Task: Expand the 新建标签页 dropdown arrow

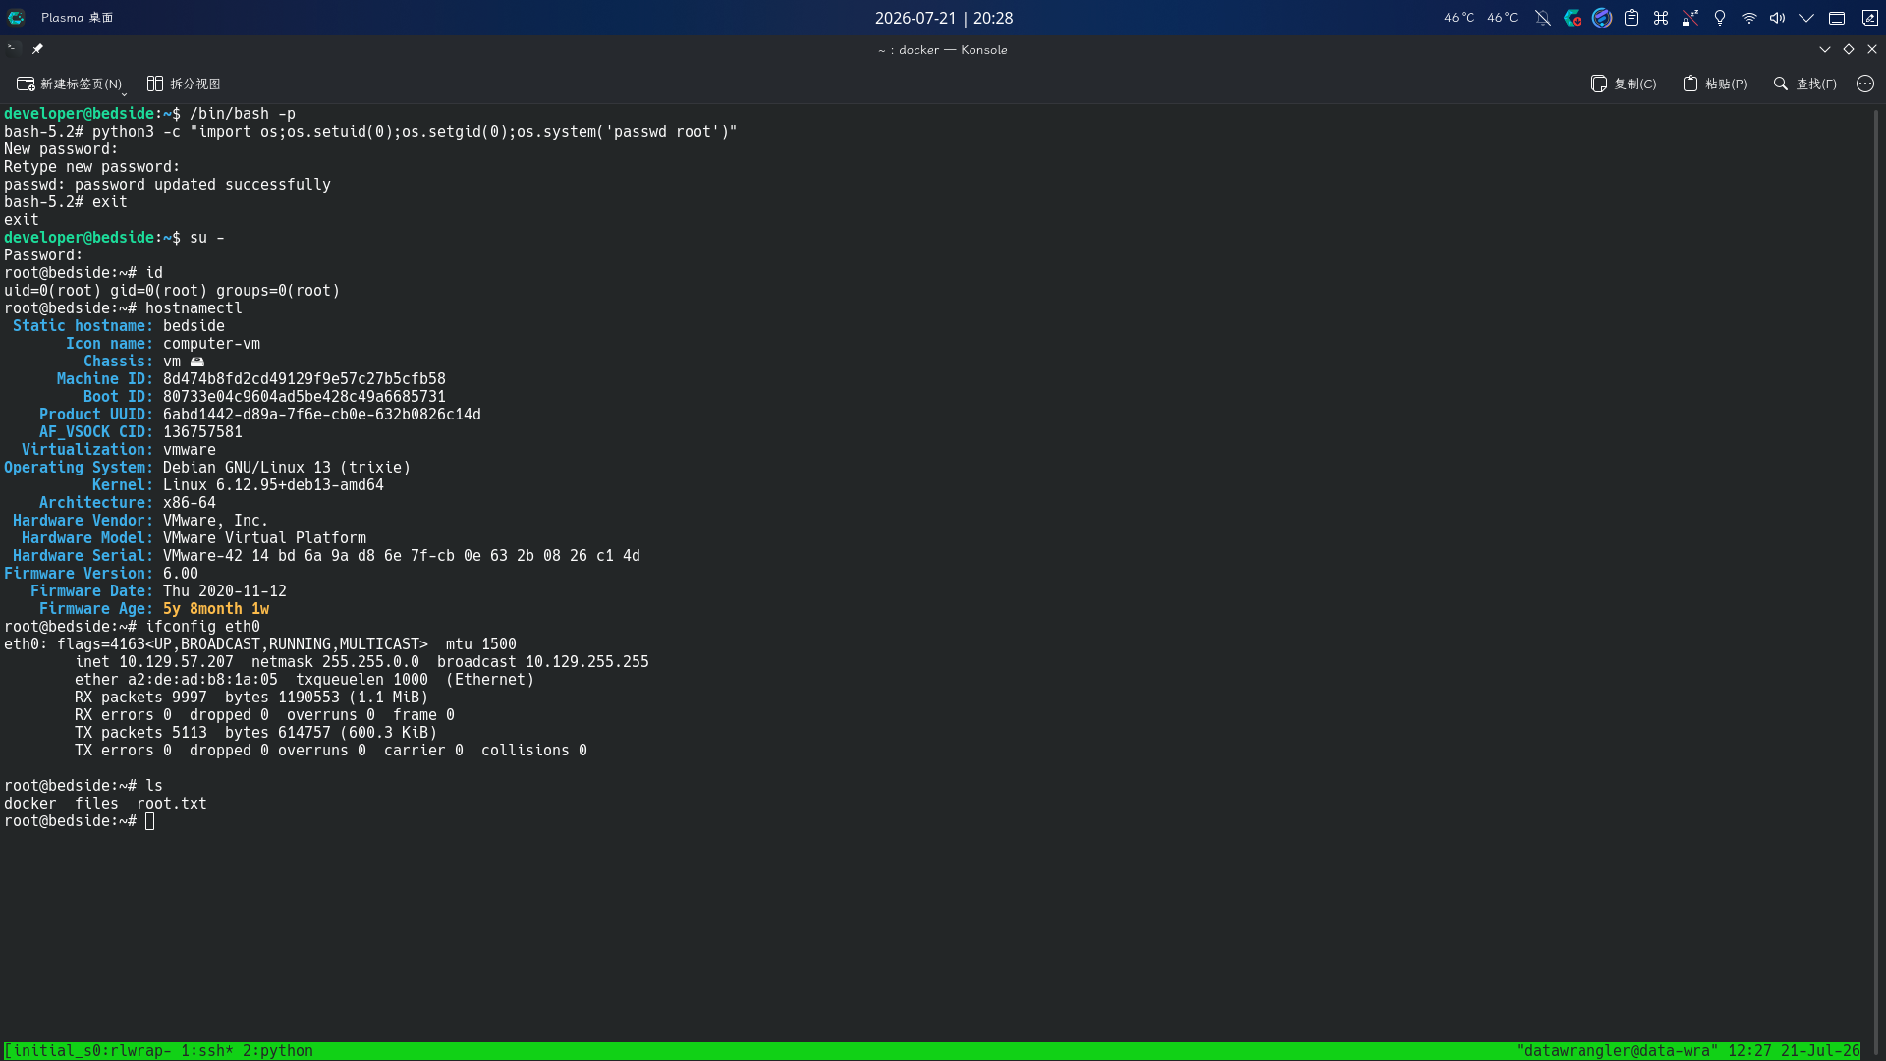Action: 124,94
